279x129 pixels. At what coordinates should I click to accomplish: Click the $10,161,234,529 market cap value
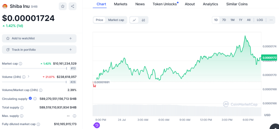[65, 63]
